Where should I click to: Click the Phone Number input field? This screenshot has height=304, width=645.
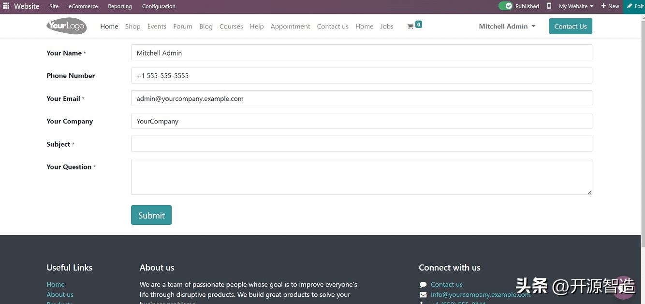tap(362, 76)
